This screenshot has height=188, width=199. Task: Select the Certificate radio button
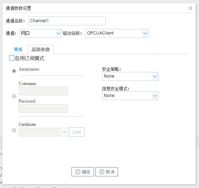[14, 130]
